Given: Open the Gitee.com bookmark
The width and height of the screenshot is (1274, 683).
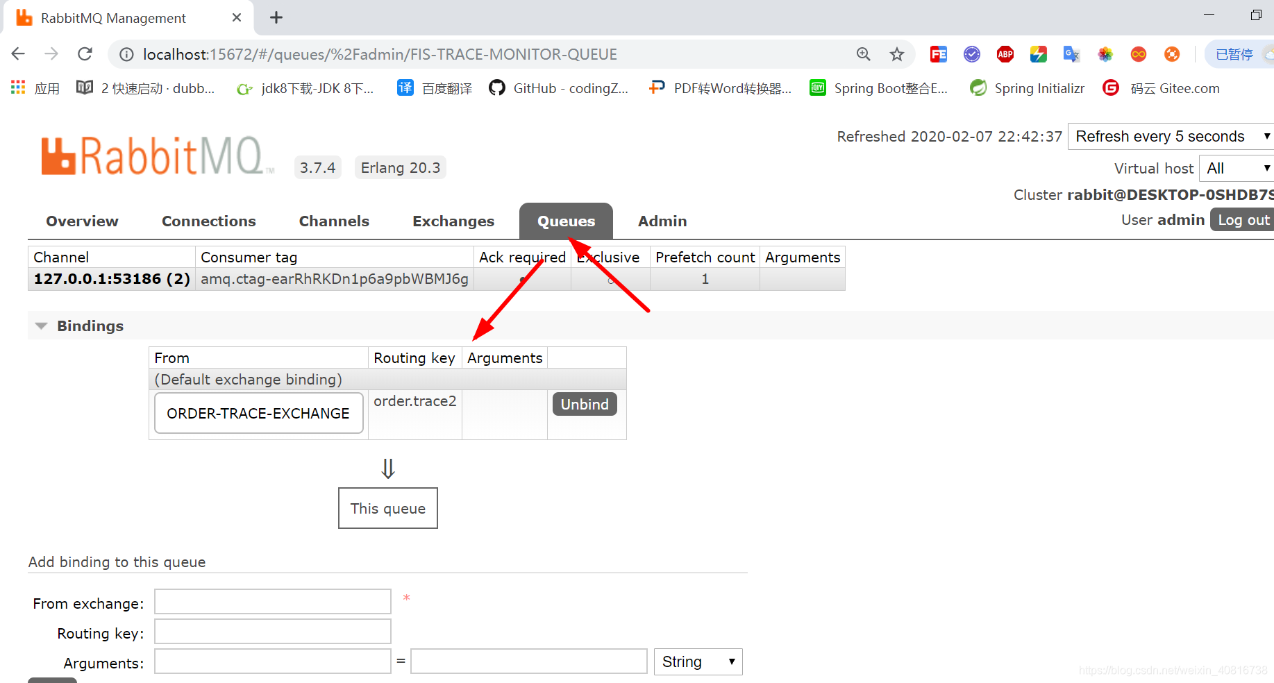Looking at the screenshot, I should [x=1162, y=88].
